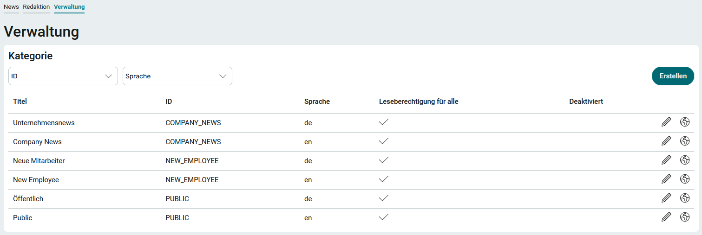This screenshot has height=235, width=702.
Task: Edit the Unternehmensnews category with pencil icon
Action: [x=666, y=122]
